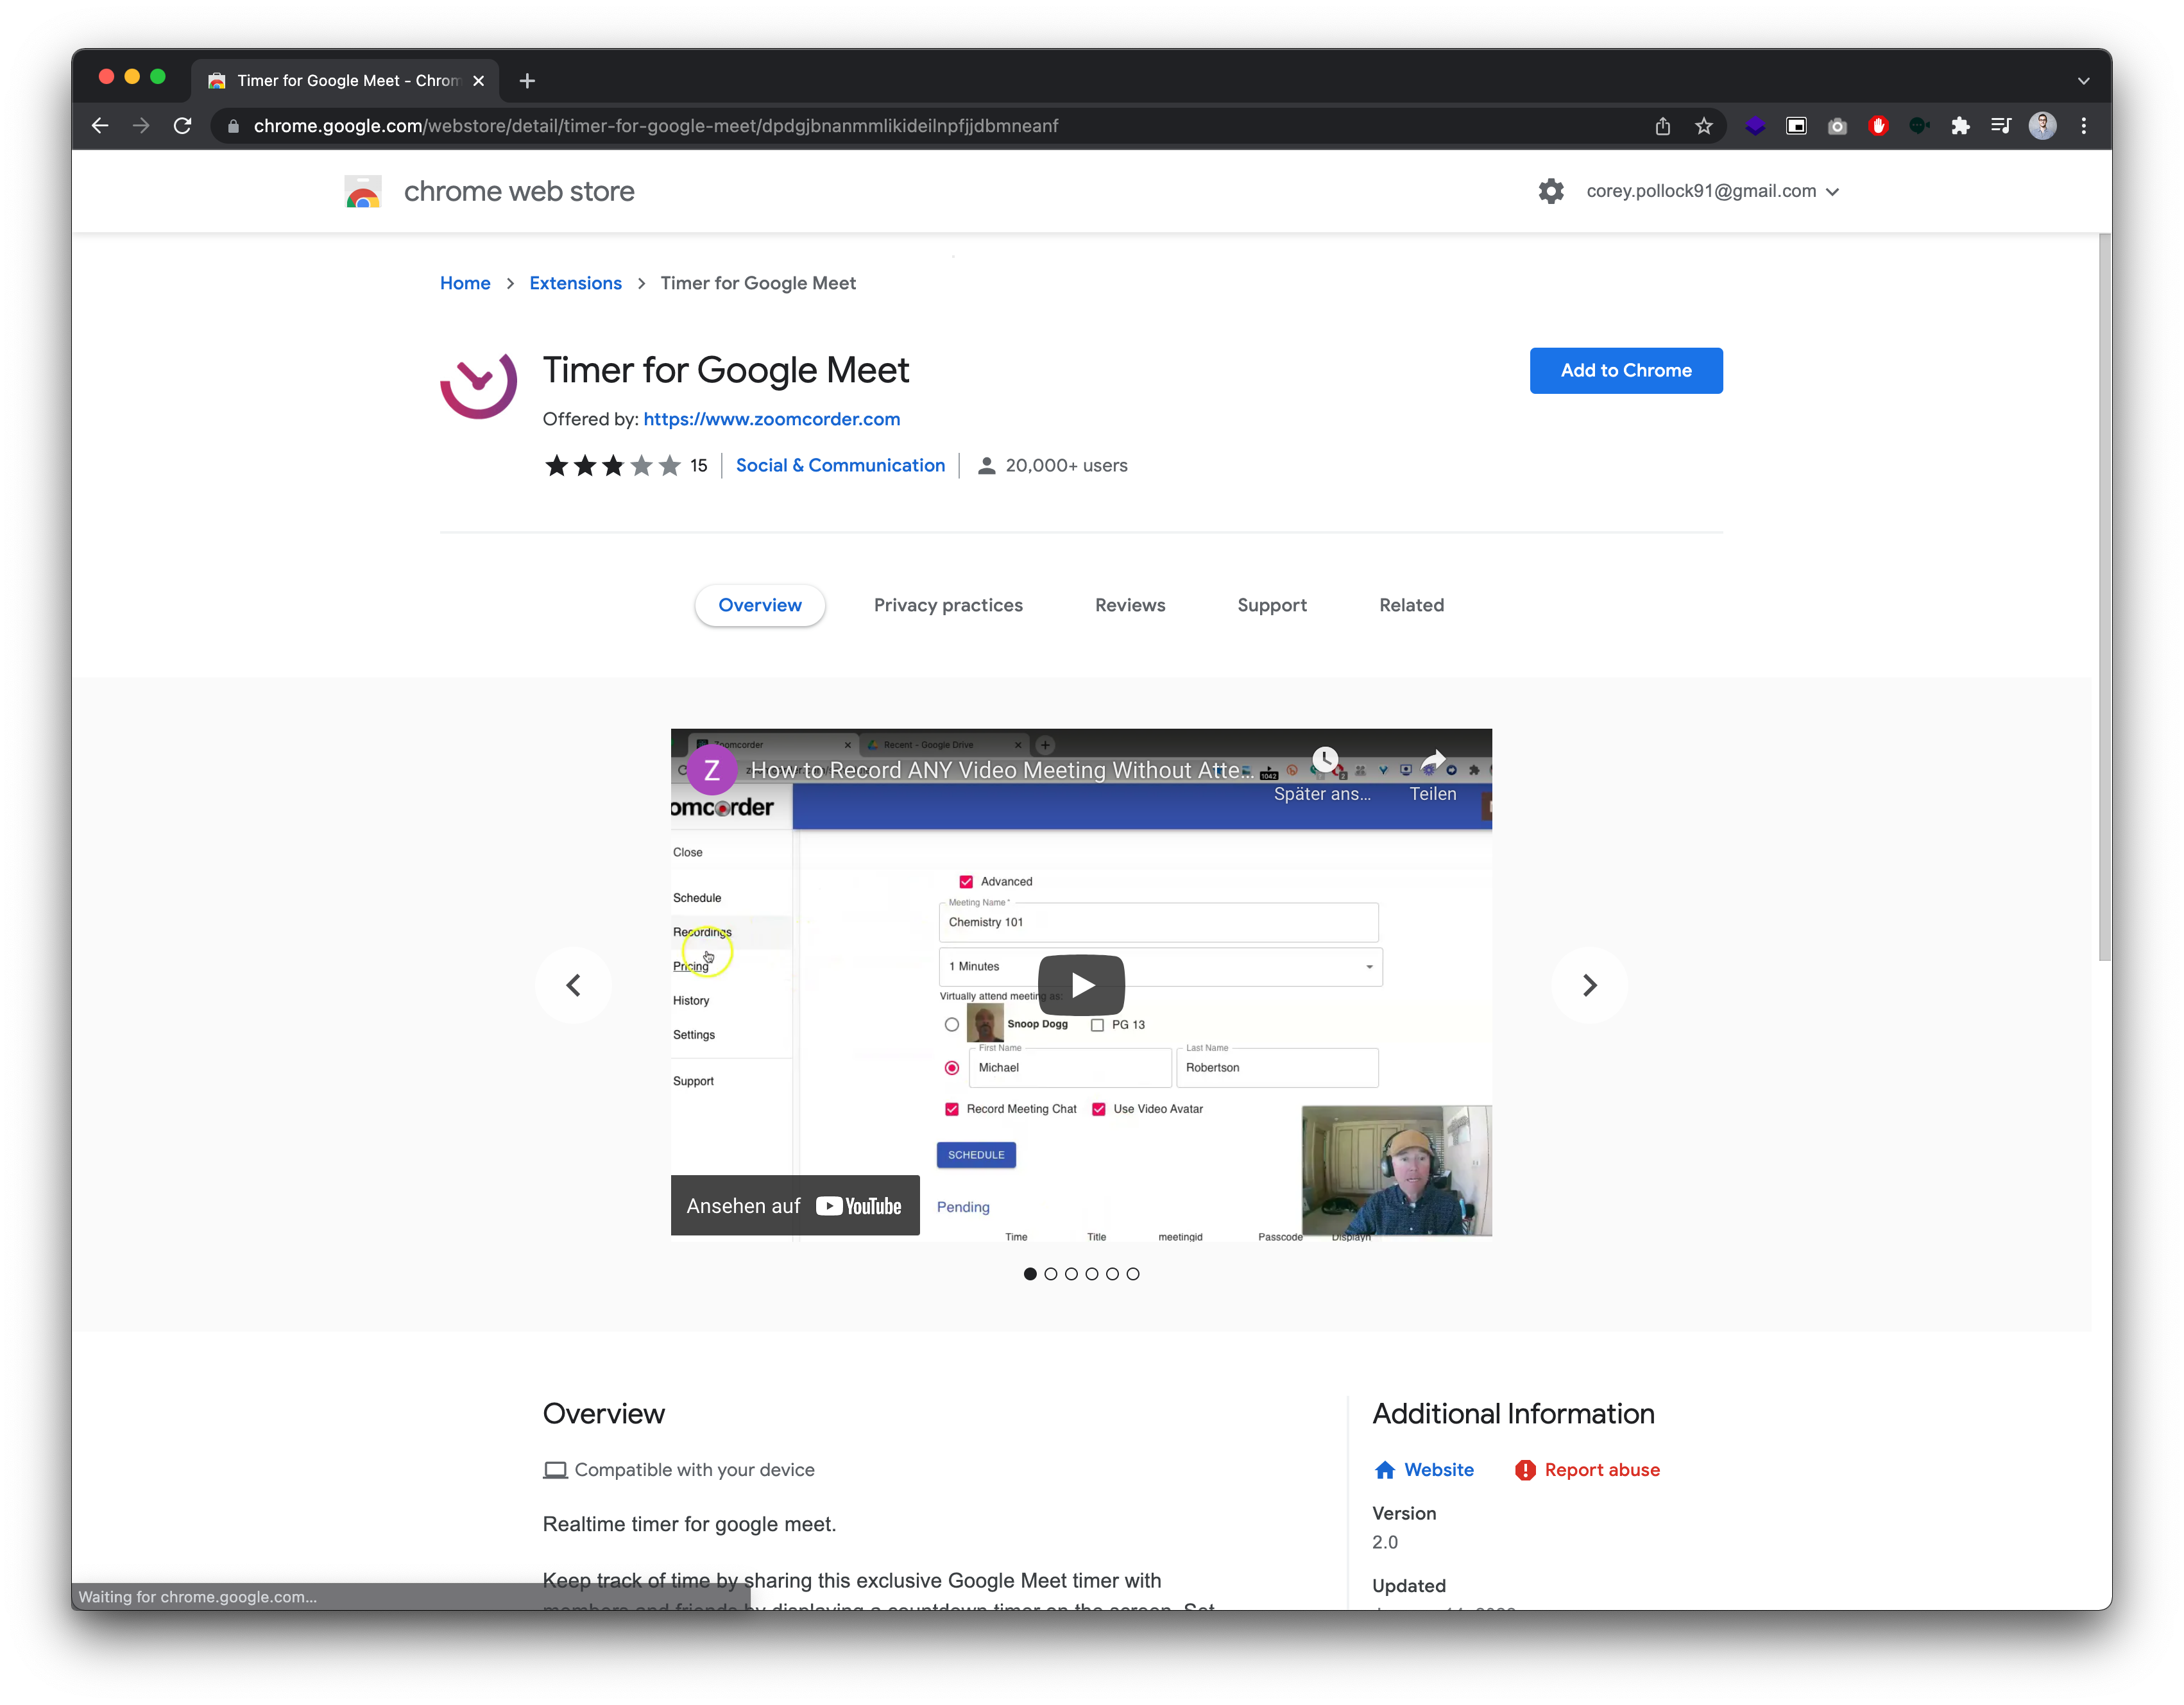Click the picture-in-picture extension icon
The width and height of the screenshot is (2184, 1705).
click(1796, 126)
